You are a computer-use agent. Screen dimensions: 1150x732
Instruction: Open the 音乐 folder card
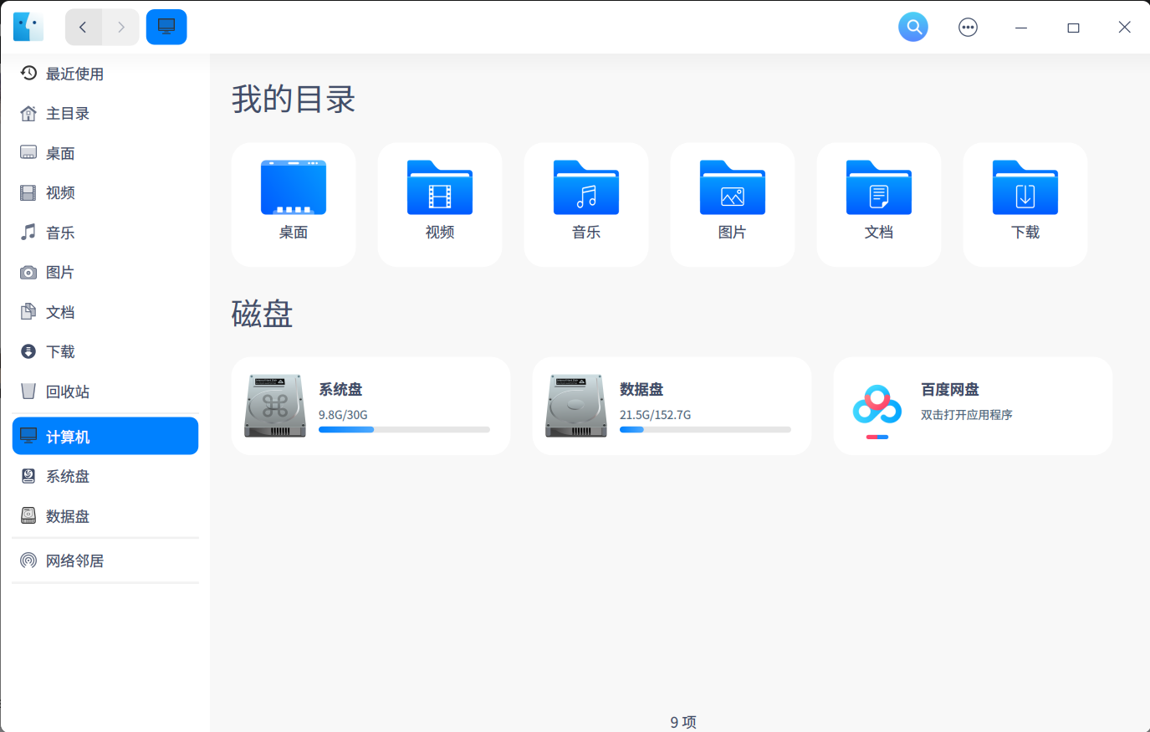coord(585,203)
